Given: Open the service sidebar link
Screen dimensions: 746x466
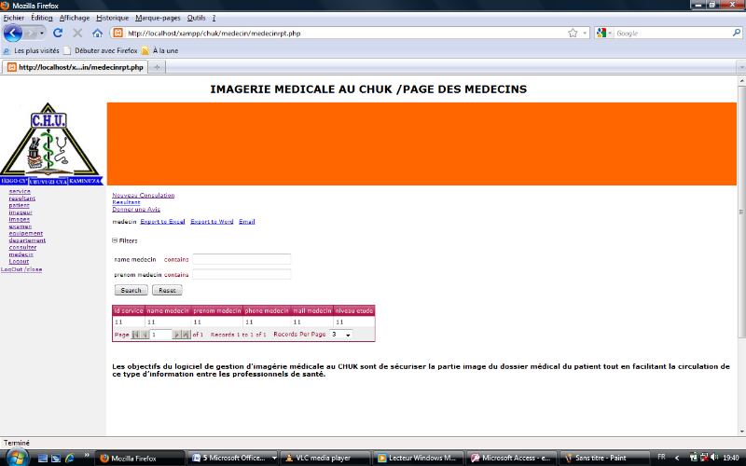Looking at the screenshot, I should point(20,191).
